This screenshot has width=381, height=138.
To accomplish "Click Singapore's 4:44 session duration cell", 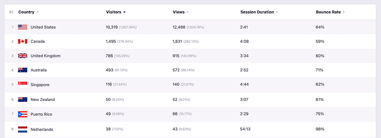I will point(244,84).
